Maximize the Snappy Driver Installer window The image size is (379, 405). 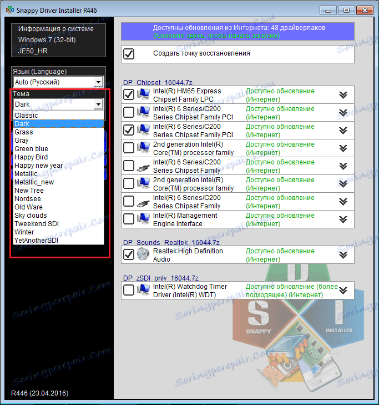click(x=346, y=11)
